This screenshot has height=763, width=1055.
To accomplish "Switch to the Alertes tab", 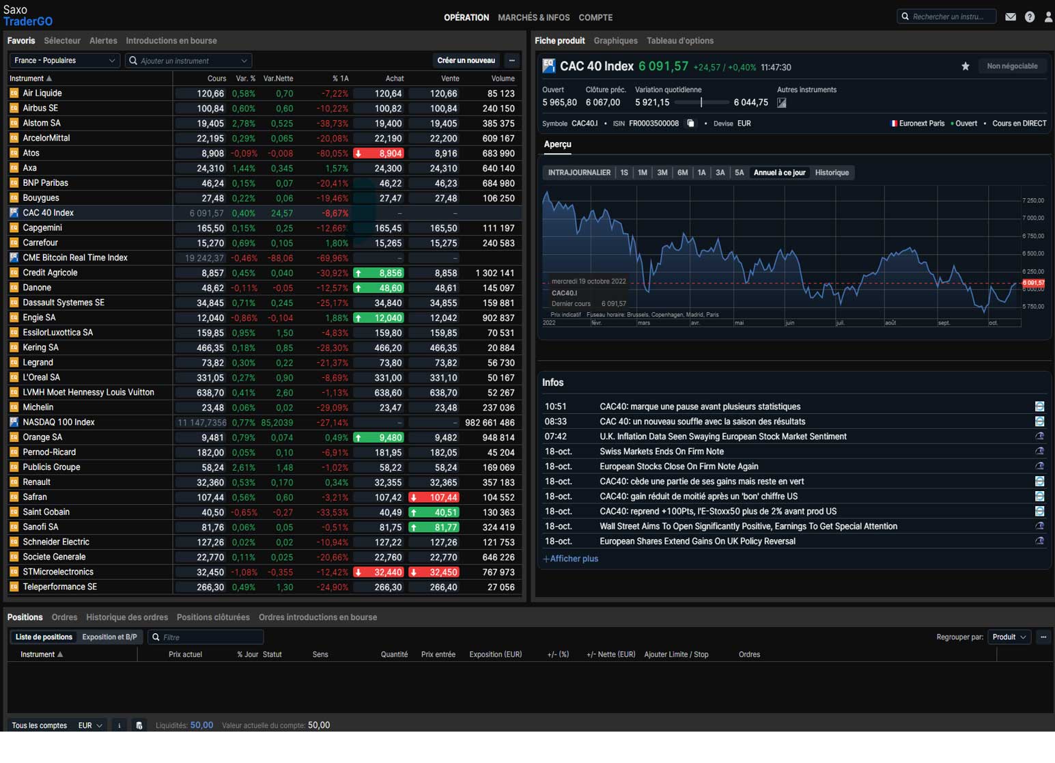I will click(103, 41).
